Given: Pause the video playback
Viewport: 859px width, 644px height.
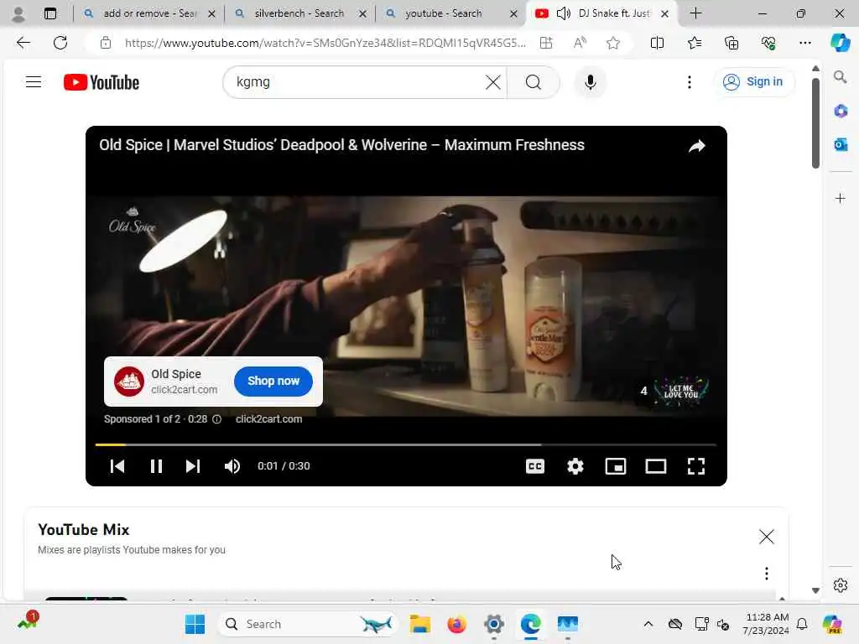Looking at the screenshot, I should [x=156, y=466].
